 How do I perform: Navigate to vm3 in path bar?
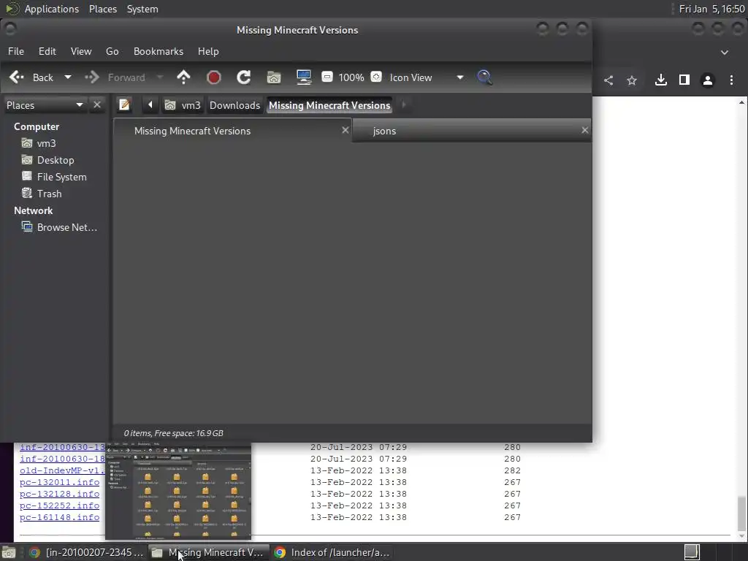[183, 105]
